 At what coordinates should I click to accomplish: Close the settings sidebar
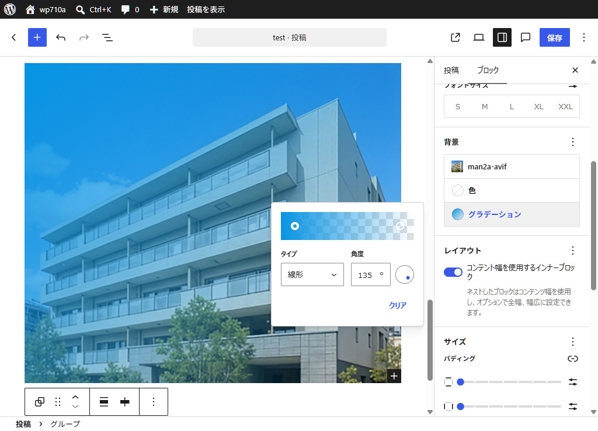[575, 70]
